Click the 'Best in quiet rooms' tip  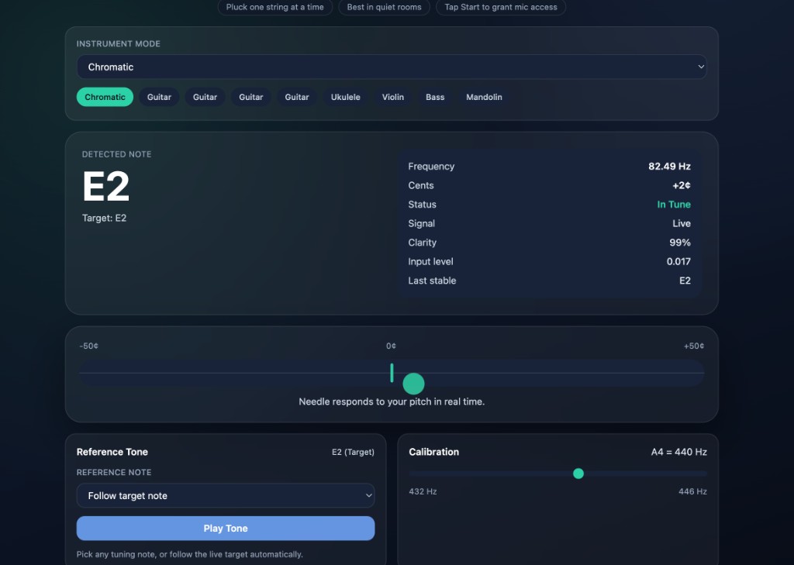tap(385, 7)
